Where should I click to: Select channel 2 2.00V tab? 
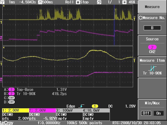click(x=43, y=110)
